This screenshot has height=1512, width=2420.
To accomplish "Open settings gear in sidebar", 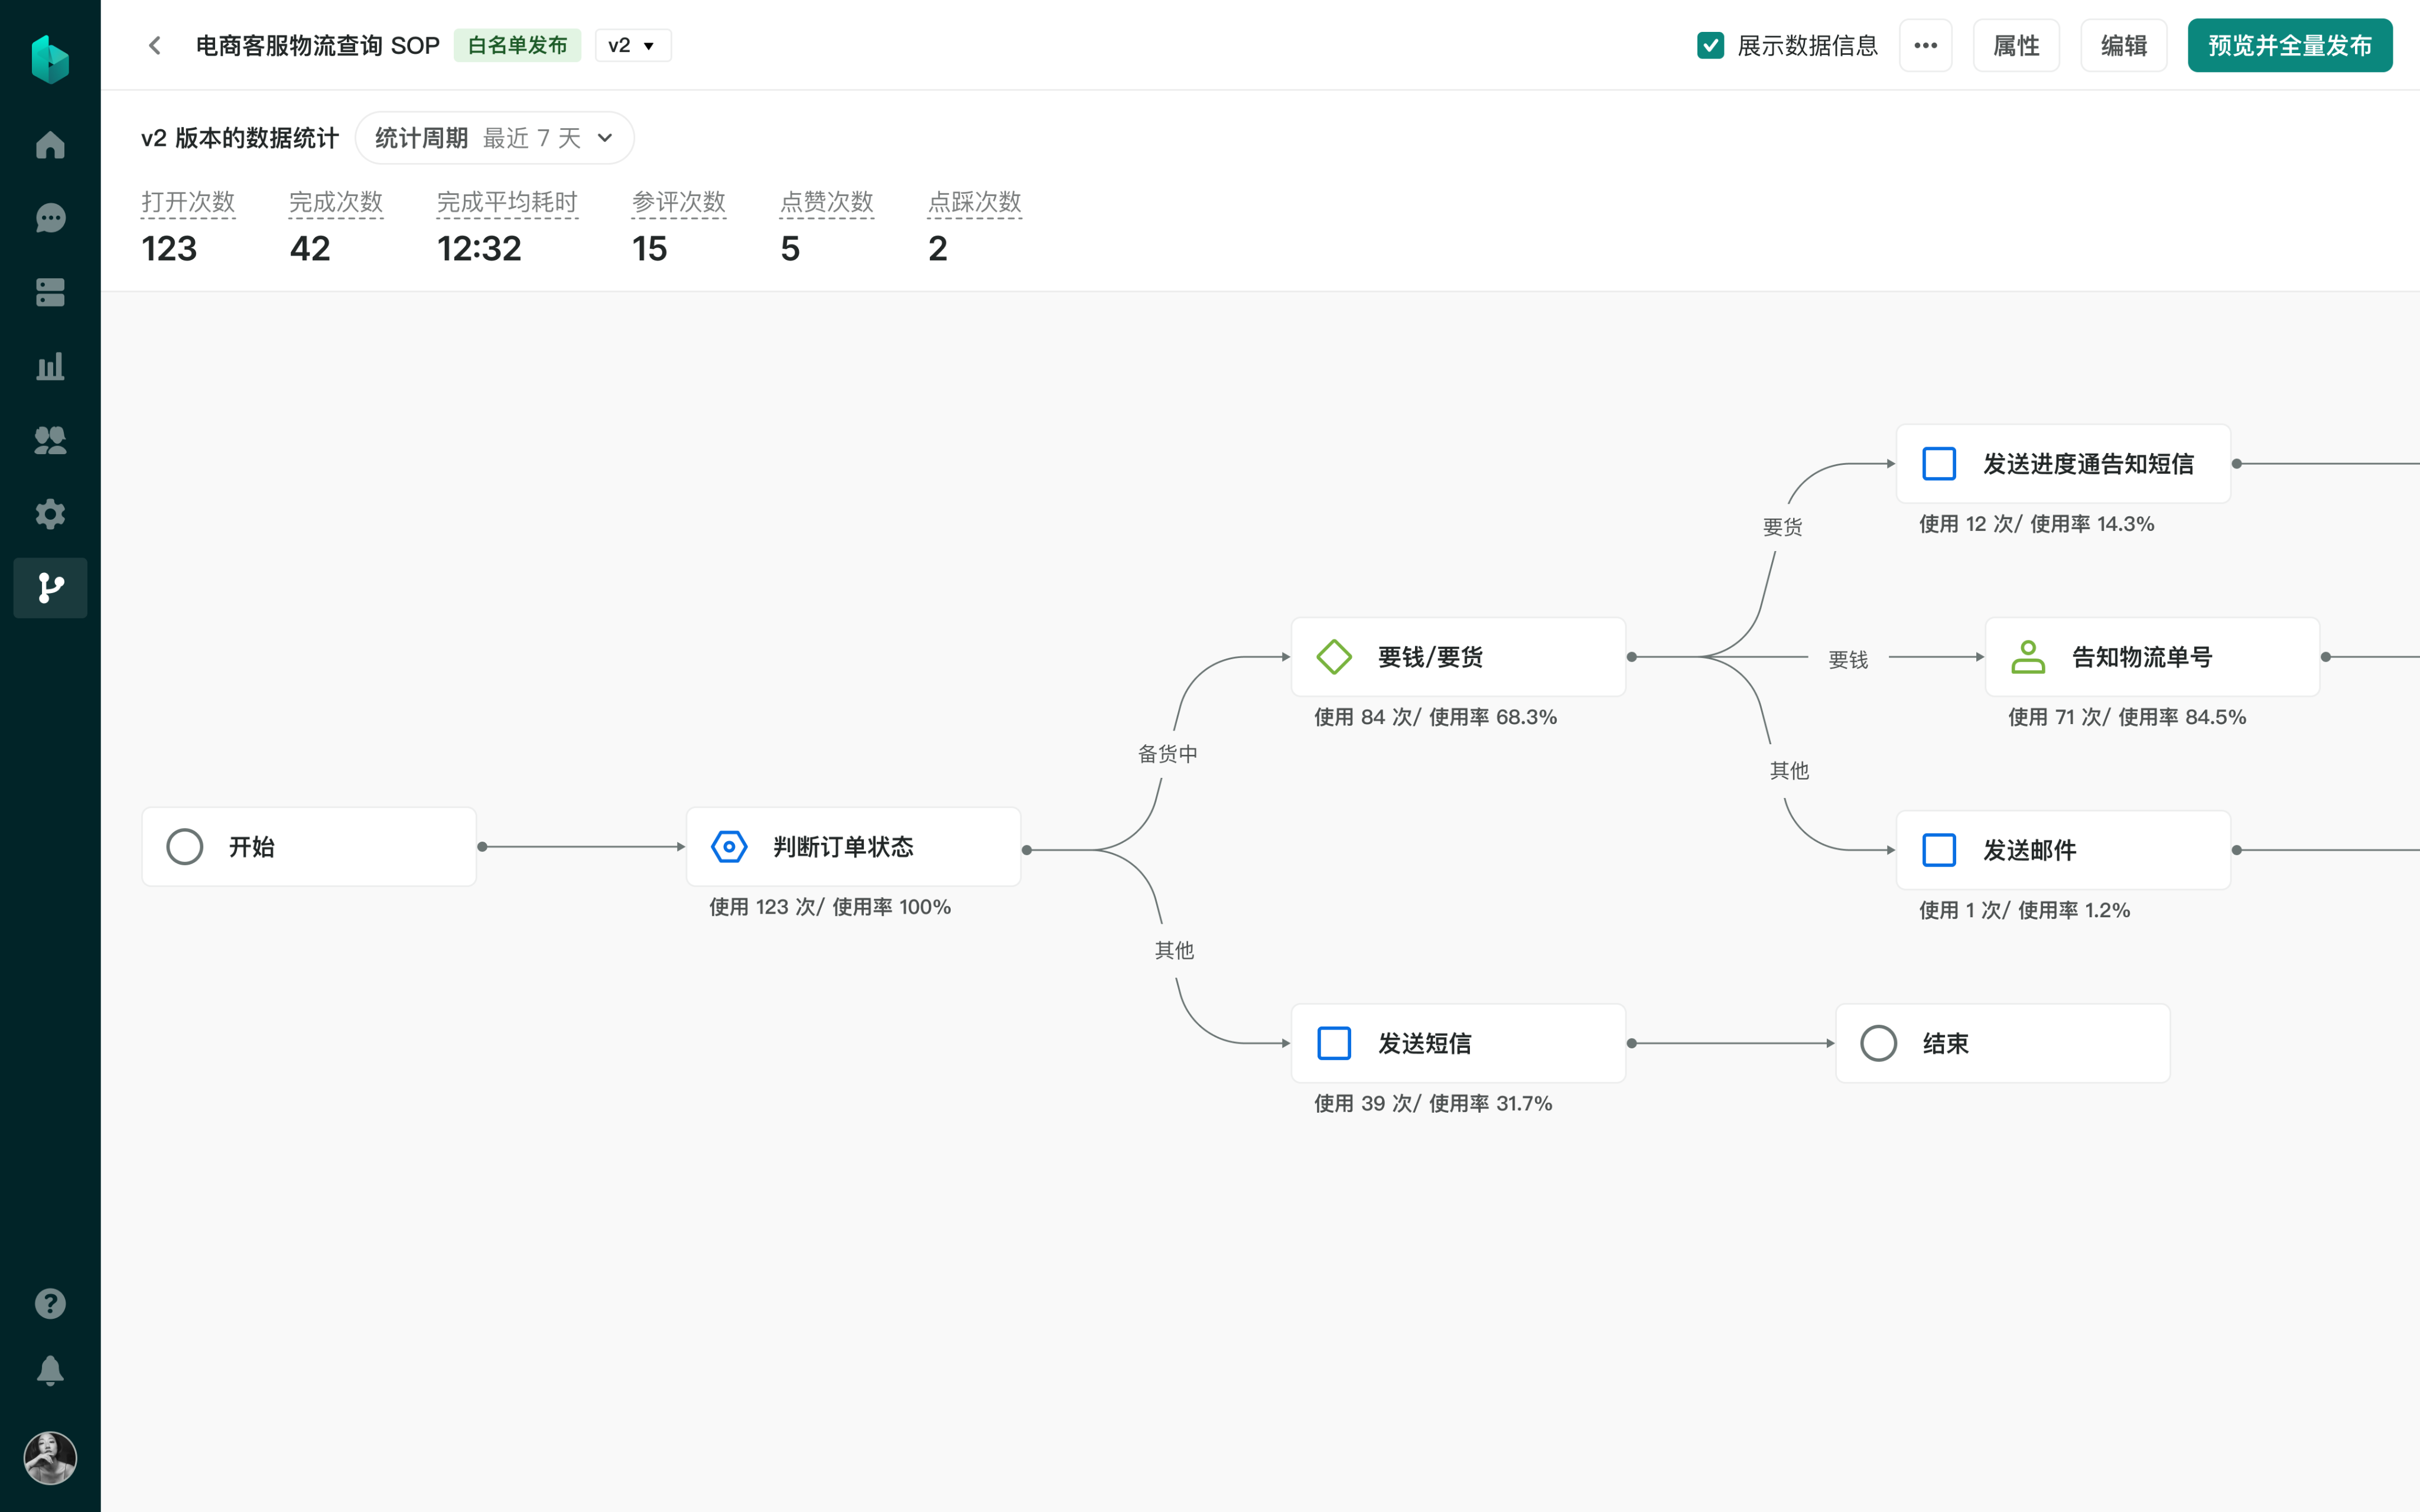I will (50, 514).
